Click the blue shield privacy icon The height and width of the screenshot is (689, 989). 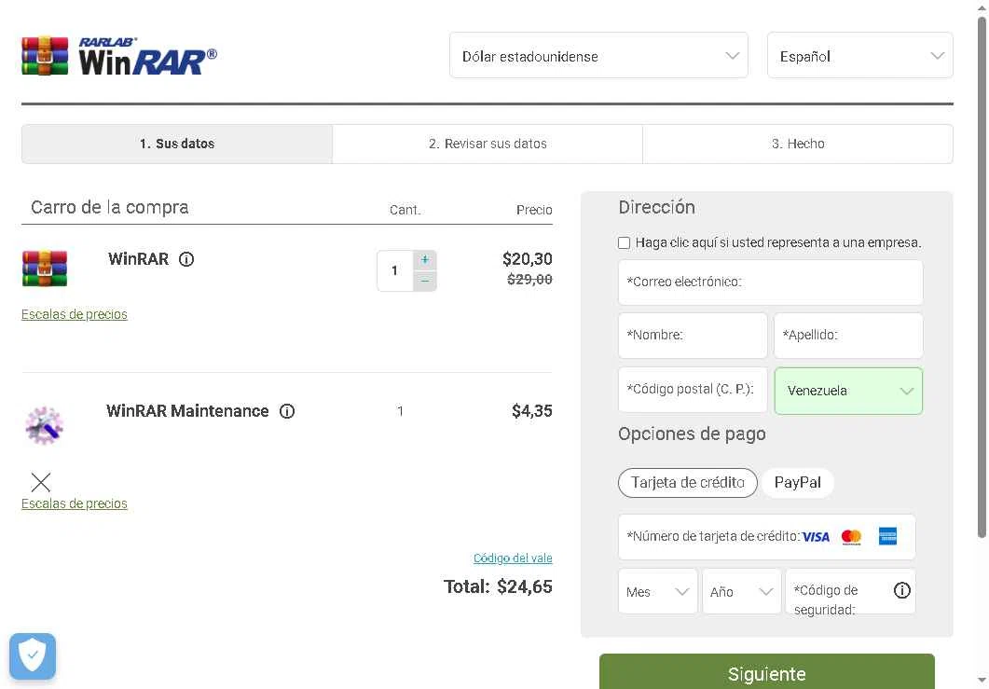point(33,655)
